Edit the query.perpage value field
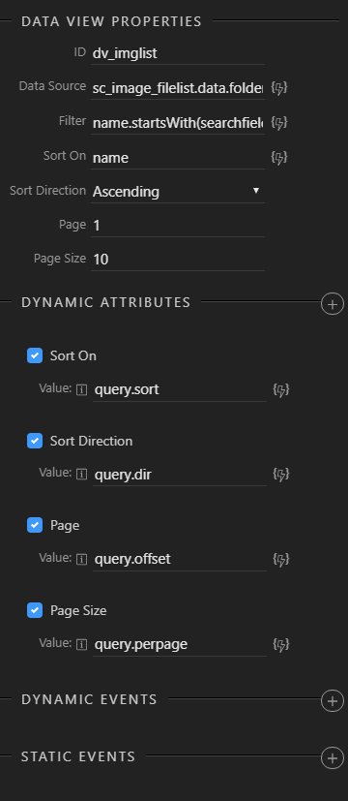Viewport: 348px width, 801px height. pos(180,645)
